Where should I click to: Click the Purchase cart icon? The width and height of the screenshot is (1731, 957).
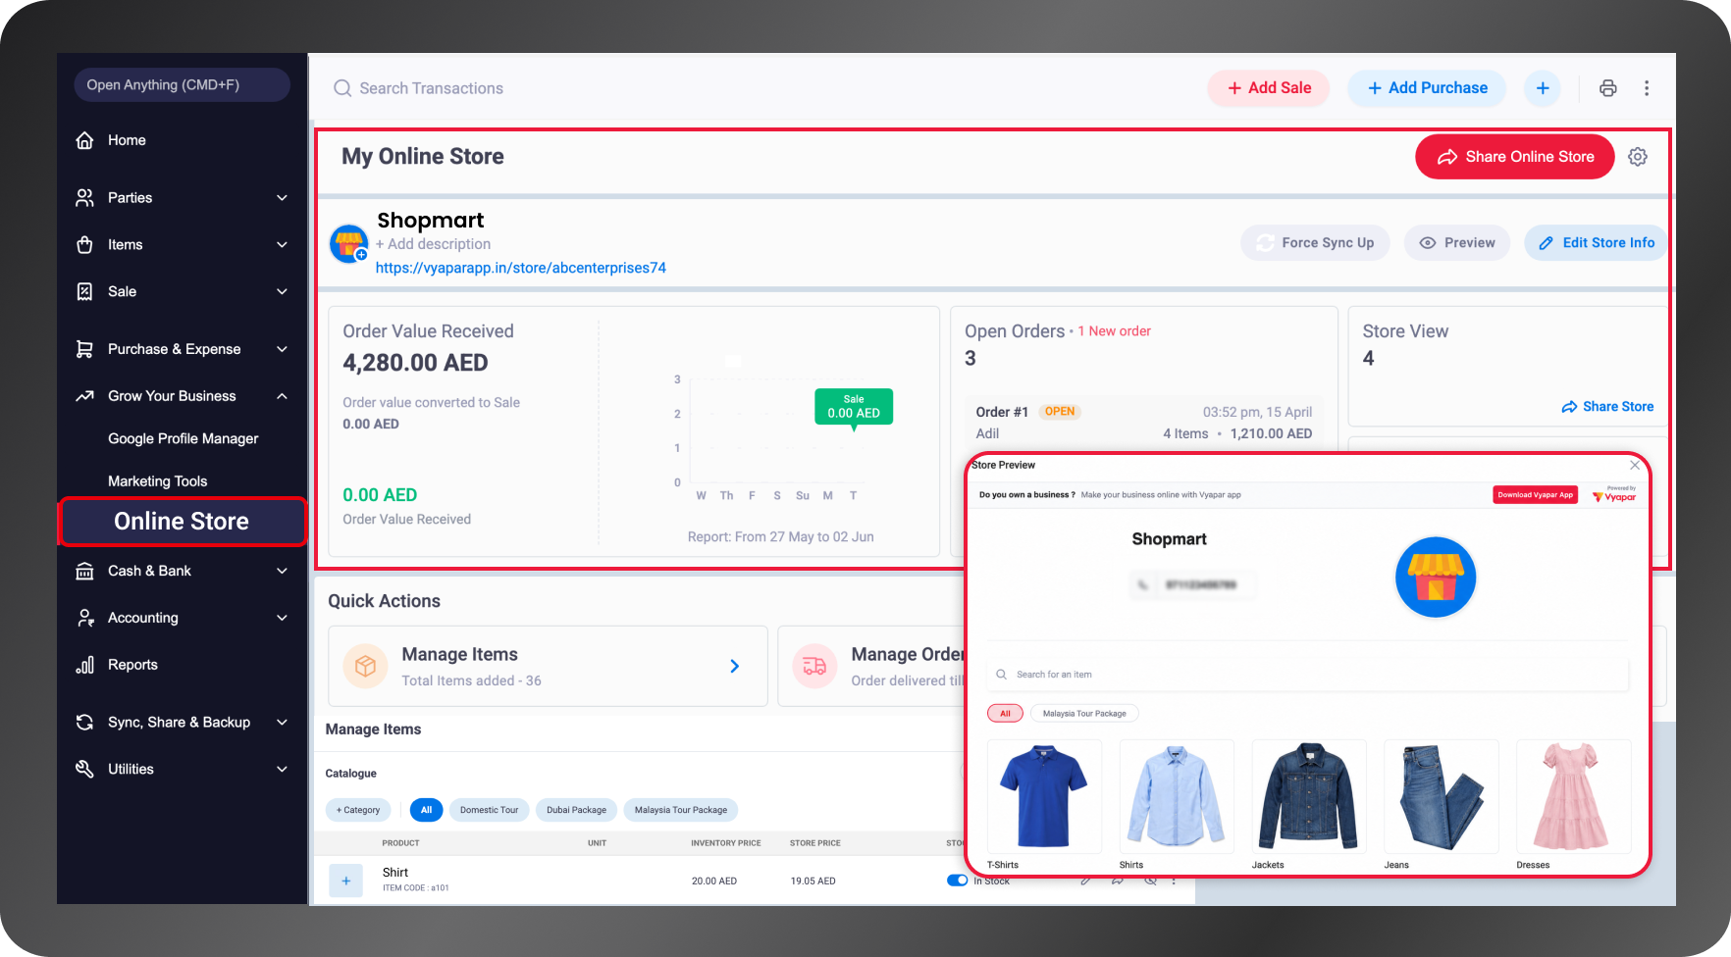pos(85,349)
